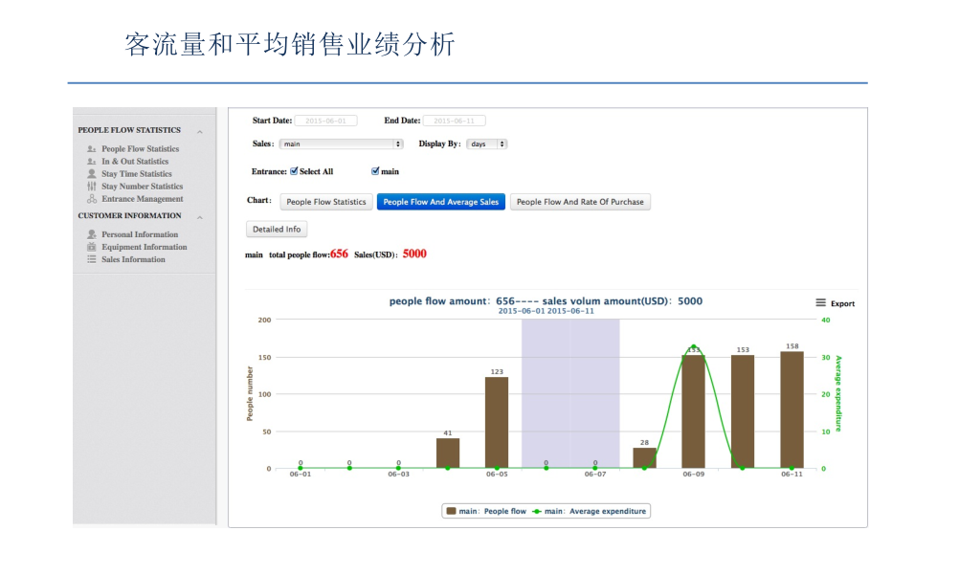Click the Entrance Management icon

click(x=91, y=199)
